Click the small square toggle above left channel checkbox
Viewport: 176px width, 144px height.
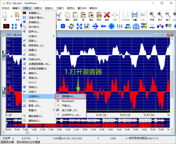point(4,52)
